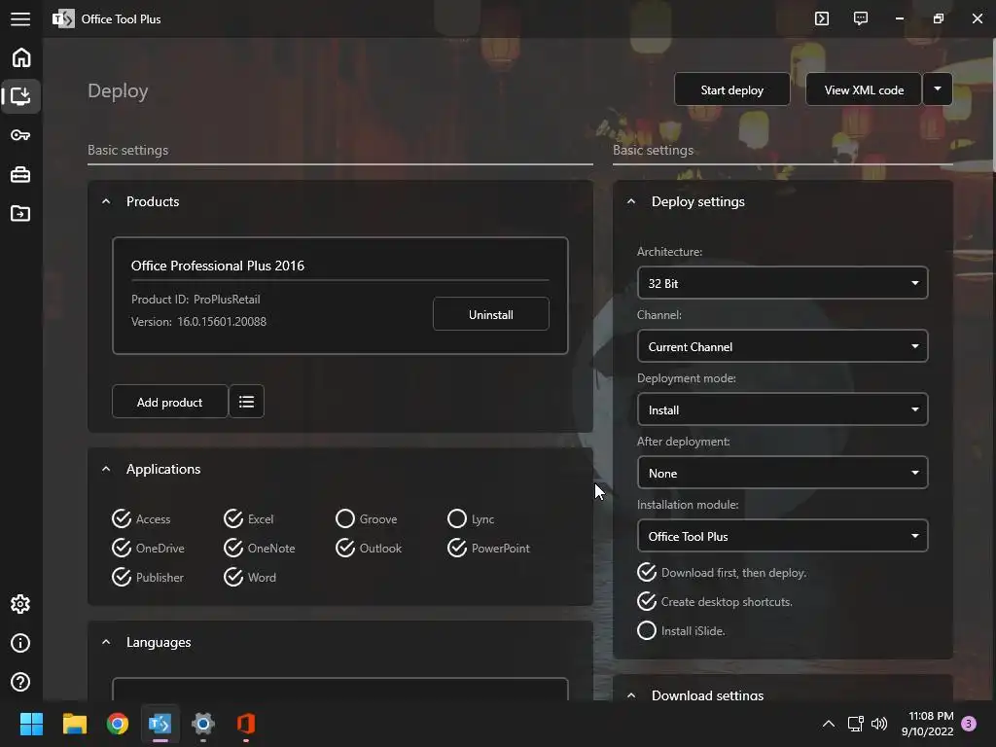Screen dimensions: 996x747
Task: Open Windows Settings taskbar icon
Action: (x=203, y=724)
